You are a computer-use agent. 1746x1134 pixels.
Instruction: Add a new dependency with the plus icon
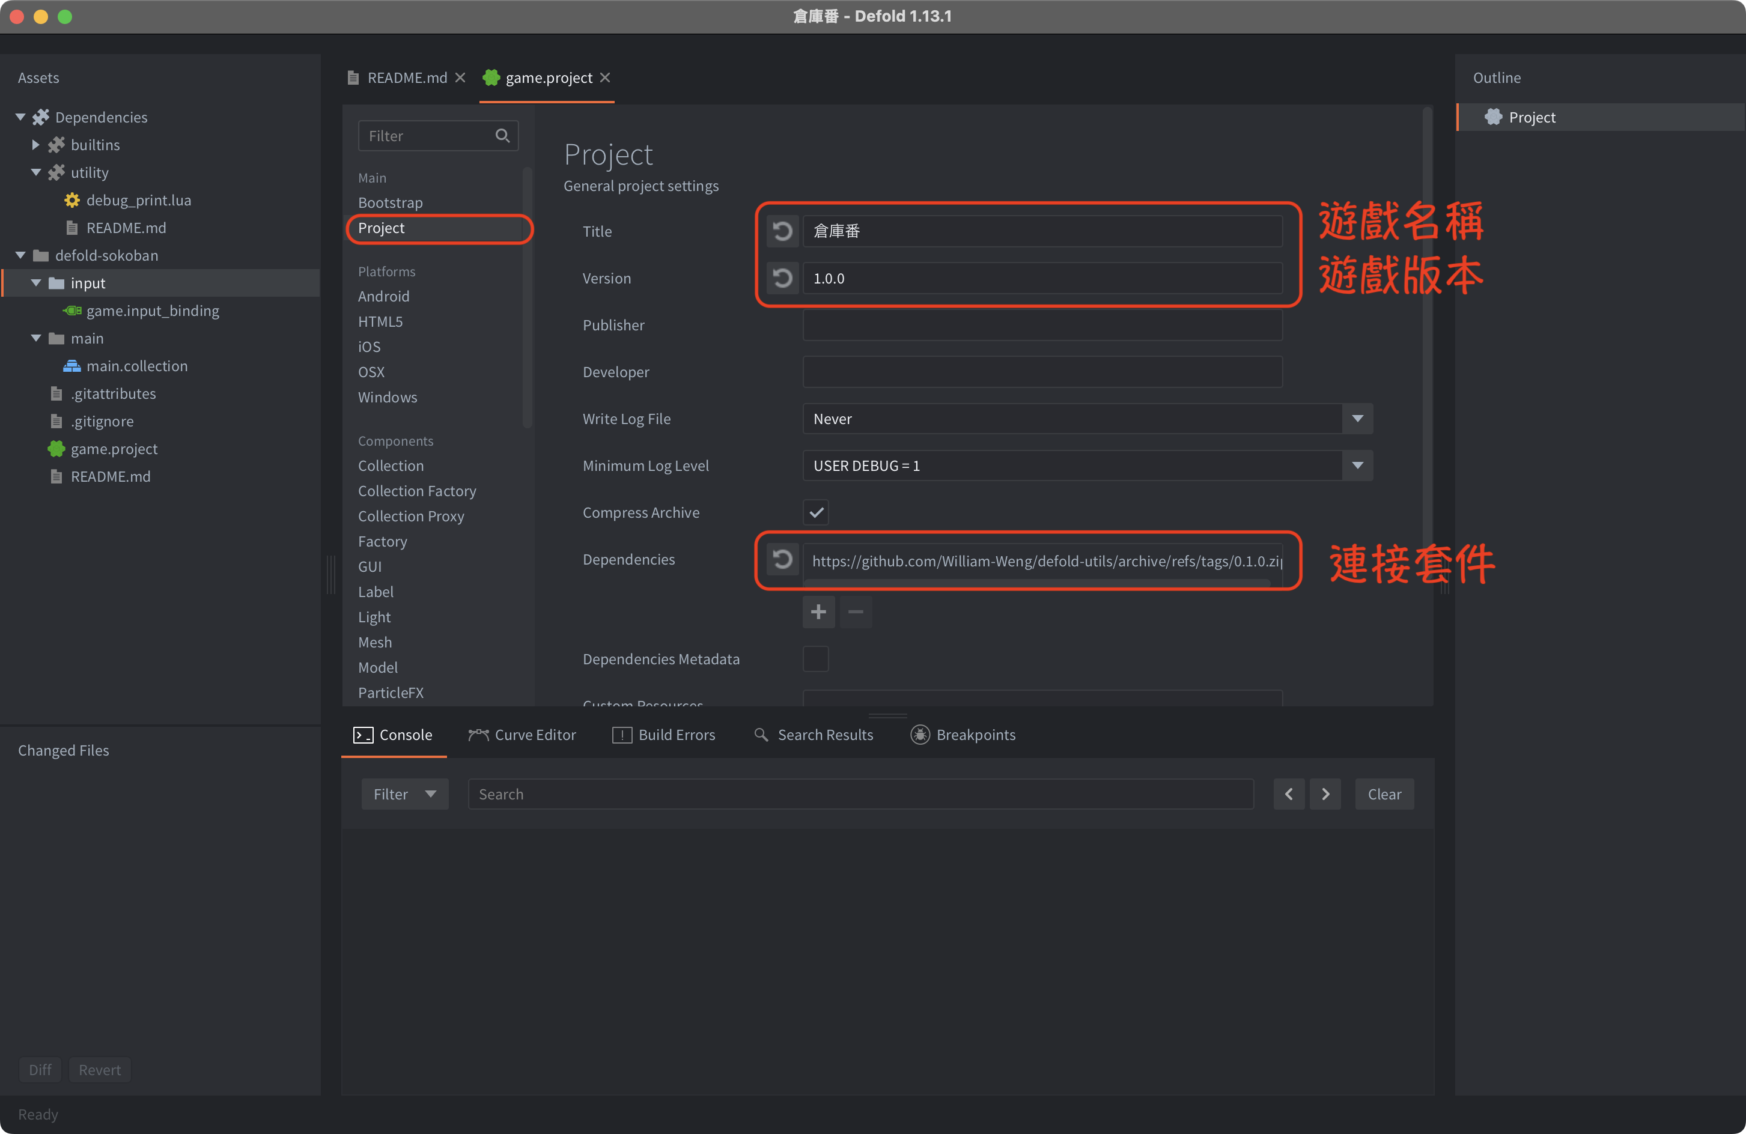coord(818,611)
